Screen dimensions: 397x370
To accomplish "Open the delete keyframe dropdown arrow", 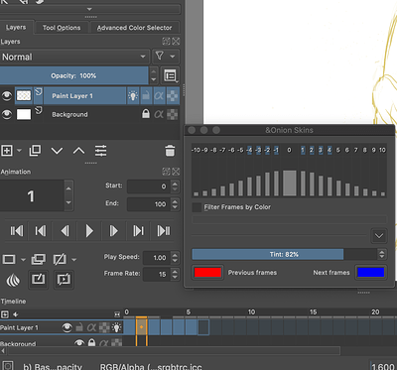I will pos(73,260).
